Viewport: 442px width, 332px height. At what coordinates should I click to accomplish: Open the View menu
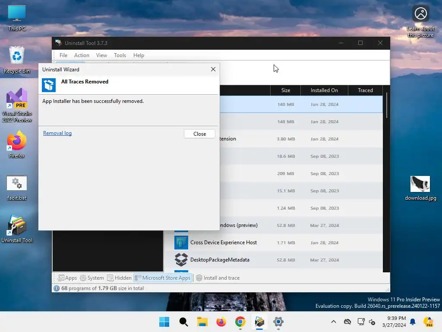[x=101, y=55]
